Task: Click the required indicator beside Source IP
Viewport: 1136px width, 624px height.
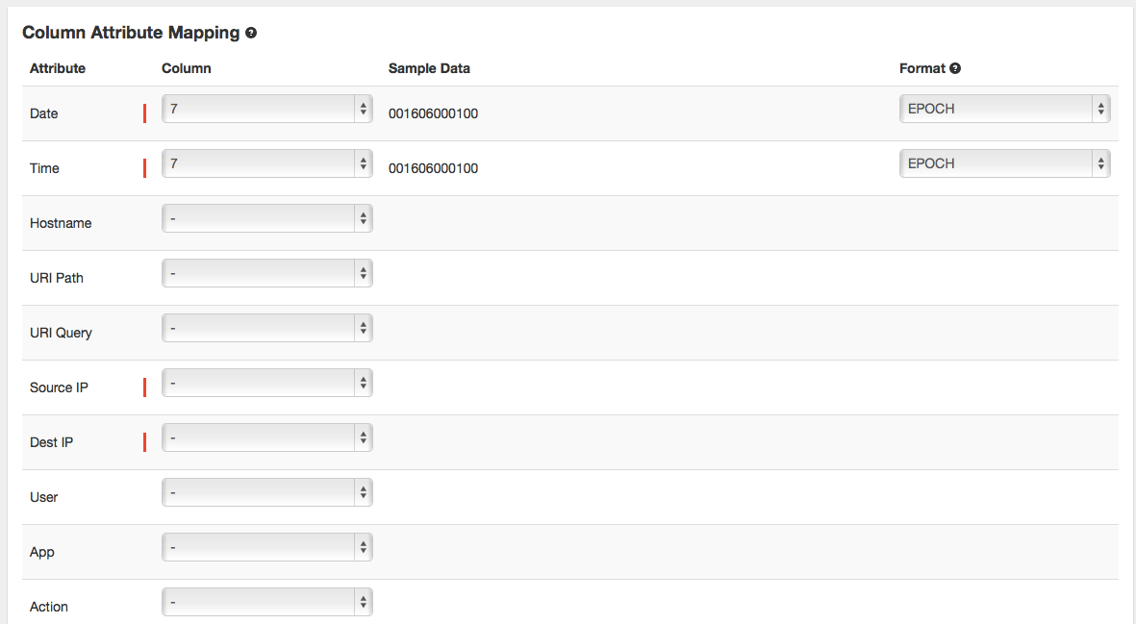Action: point(144,383)
